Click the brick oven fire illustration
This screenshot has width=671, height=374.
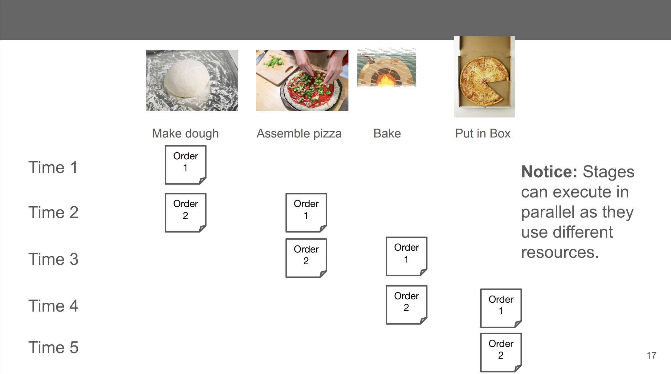point(387,68)
